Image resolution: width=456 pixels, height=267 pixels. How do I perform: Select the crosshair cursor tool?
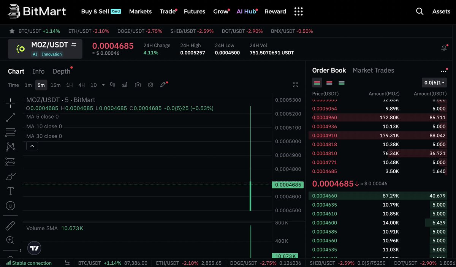(11, 103)
